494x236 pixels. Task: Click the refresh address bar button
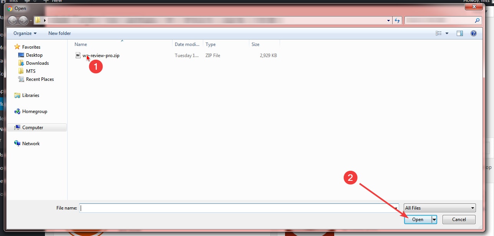point(397,20)
